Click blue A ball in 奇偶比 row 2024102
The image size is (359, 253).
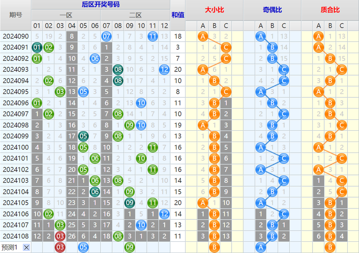(261, 170)
